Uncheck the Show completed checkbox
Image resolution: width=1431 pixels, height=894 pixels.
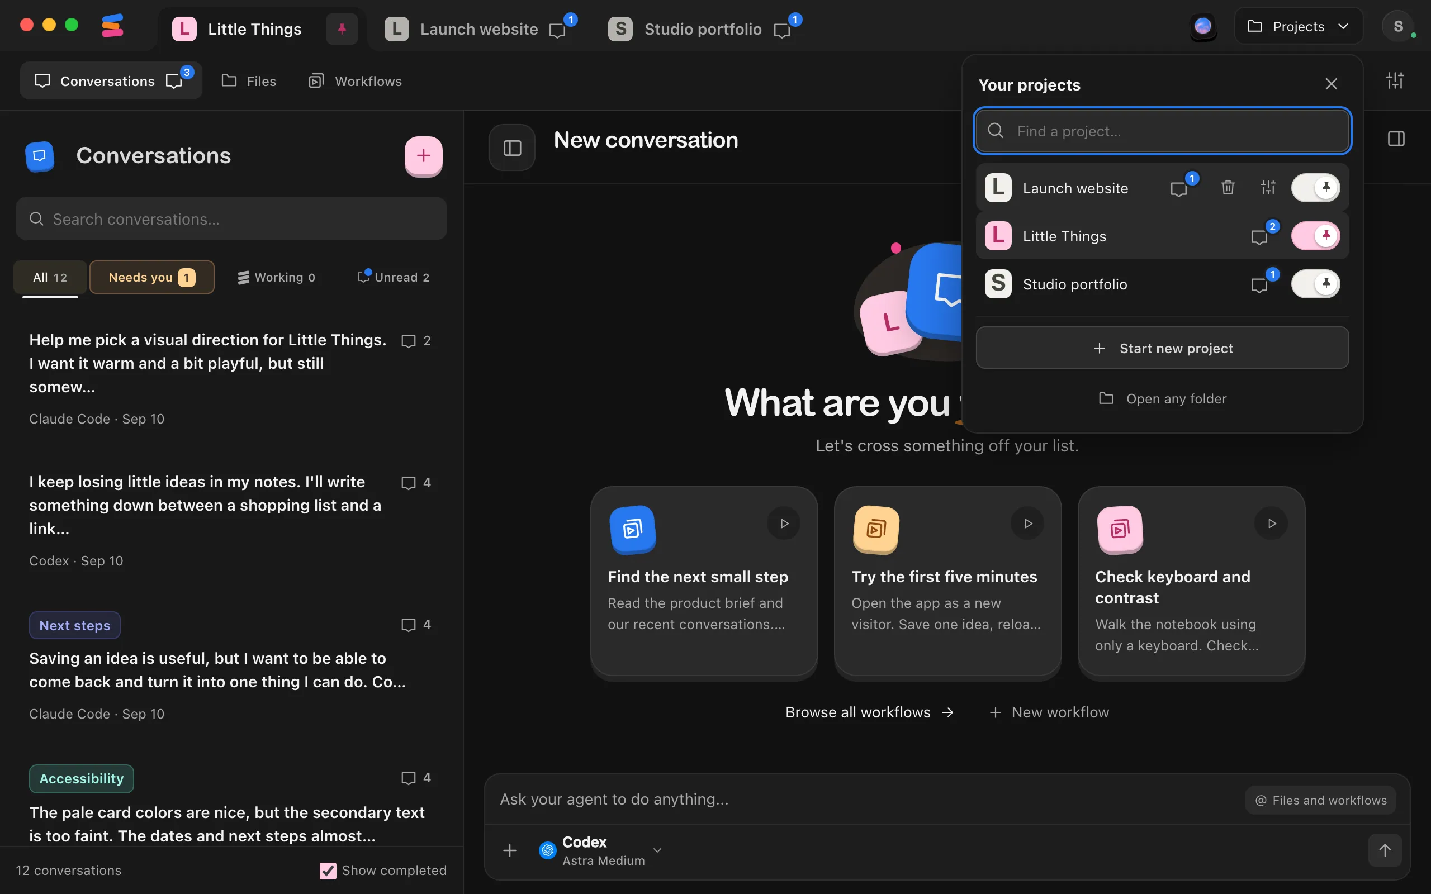(328, 871)
